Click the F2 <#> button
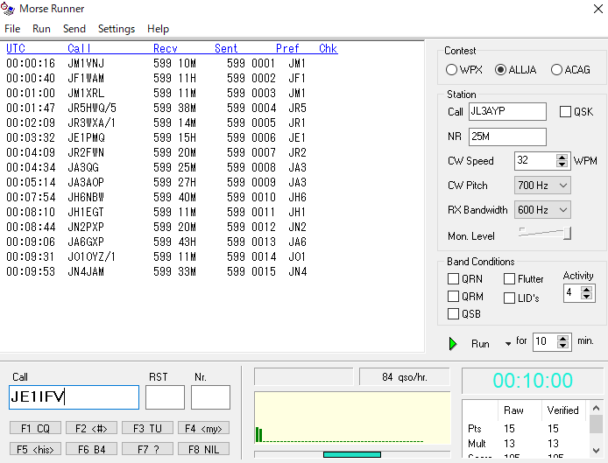Screen dimensions: 608x463 tap(91, 428)
